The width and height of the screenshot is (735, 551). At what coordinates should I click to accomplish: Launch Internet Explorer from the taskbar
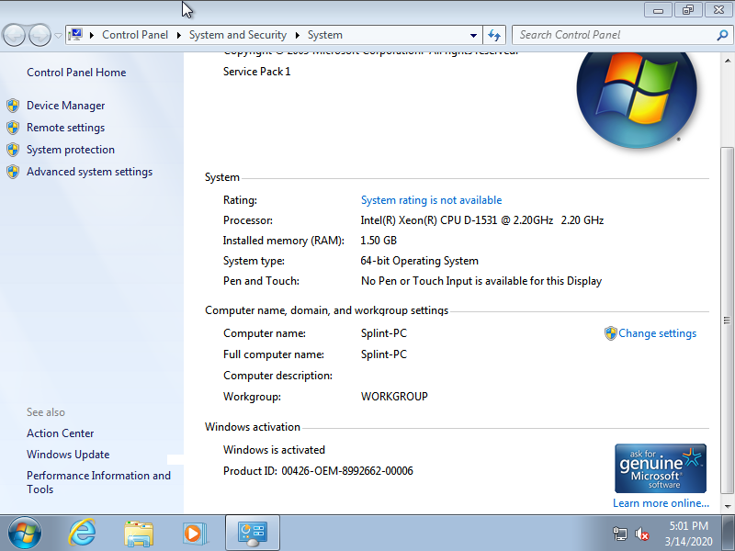[82, 533]
